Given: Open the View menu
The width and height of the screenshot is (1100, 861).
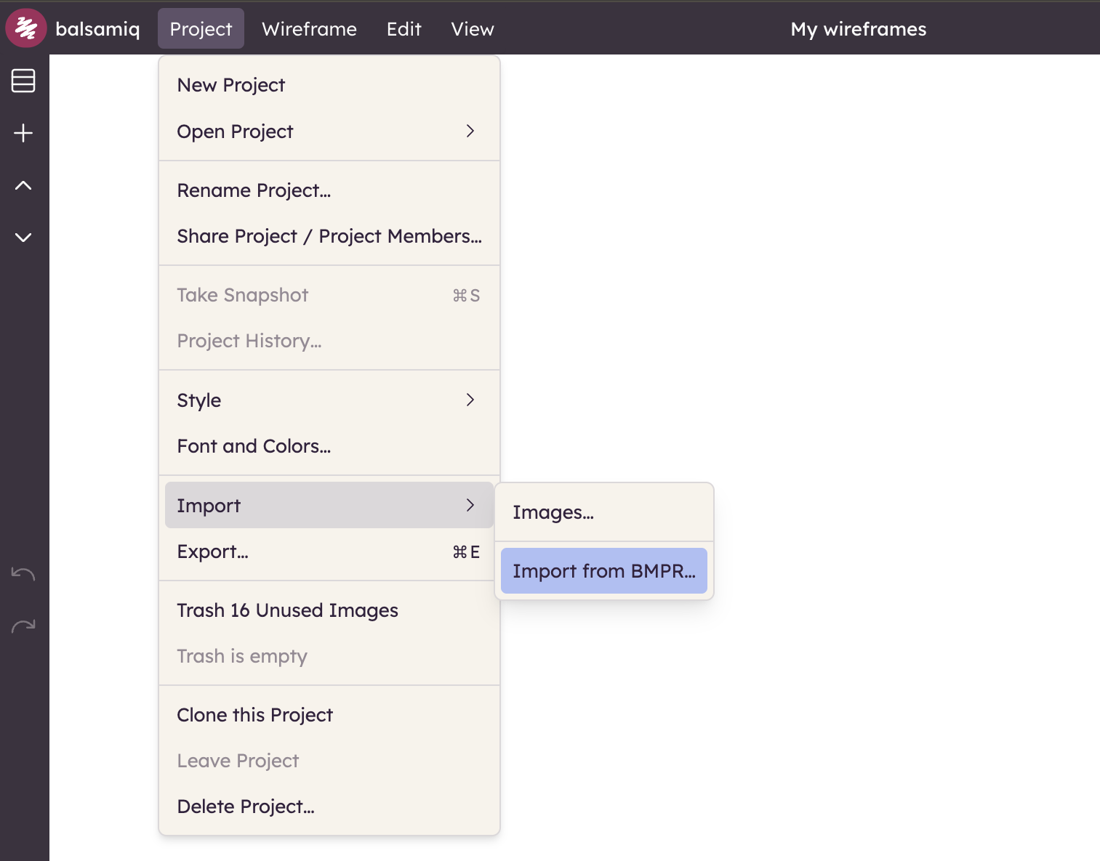Looking at the screenshot, I should (472, 29).
